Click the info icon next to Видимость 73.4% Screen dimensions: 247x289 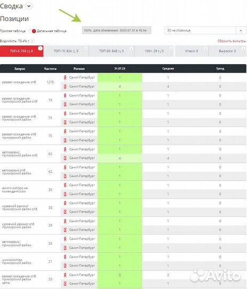[x=33, y=41]
